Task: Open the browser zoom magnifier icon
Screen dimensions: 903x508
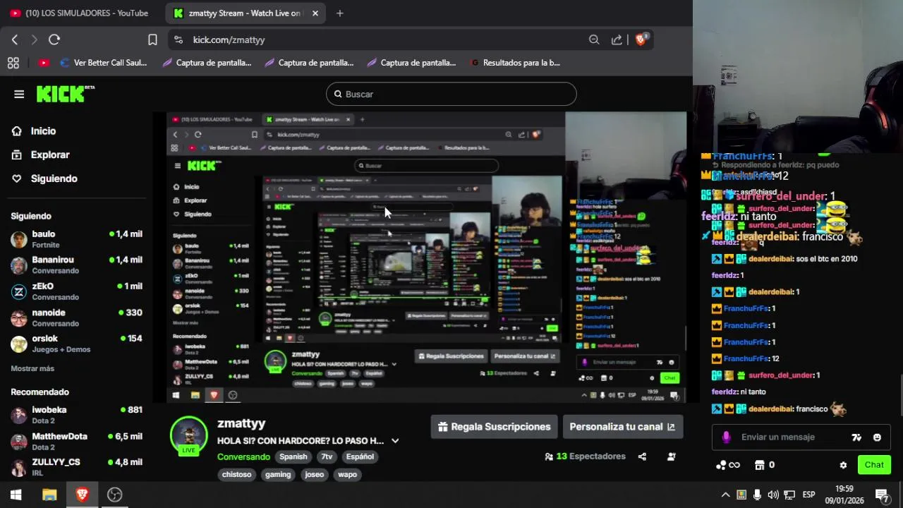Action: point(594,40)
